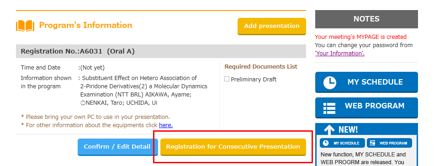
Task: Click the Add presentation button
Action: point(271,26)
